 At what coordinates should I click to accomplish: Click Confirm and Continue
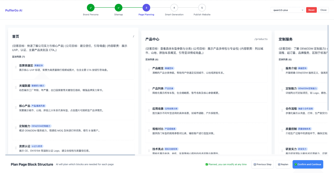click(308, 164)
